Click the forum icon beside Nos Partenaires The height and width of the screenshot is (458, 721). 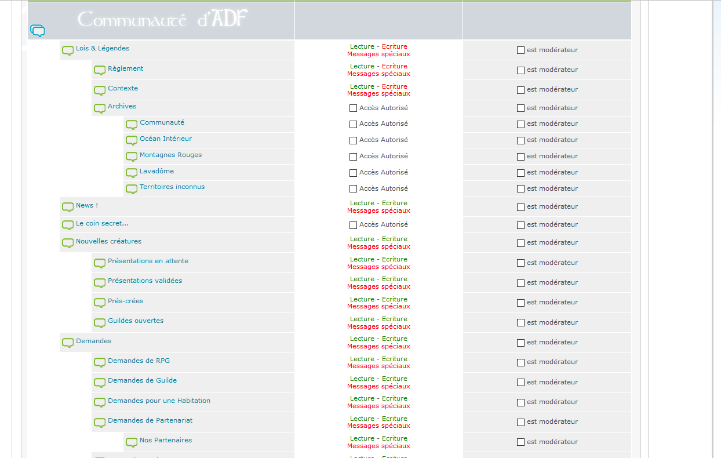click(x=132, y=443)
